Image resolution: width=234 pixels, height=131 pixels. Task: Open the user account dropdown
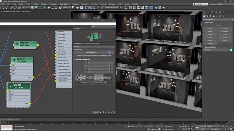coord(200,4)
